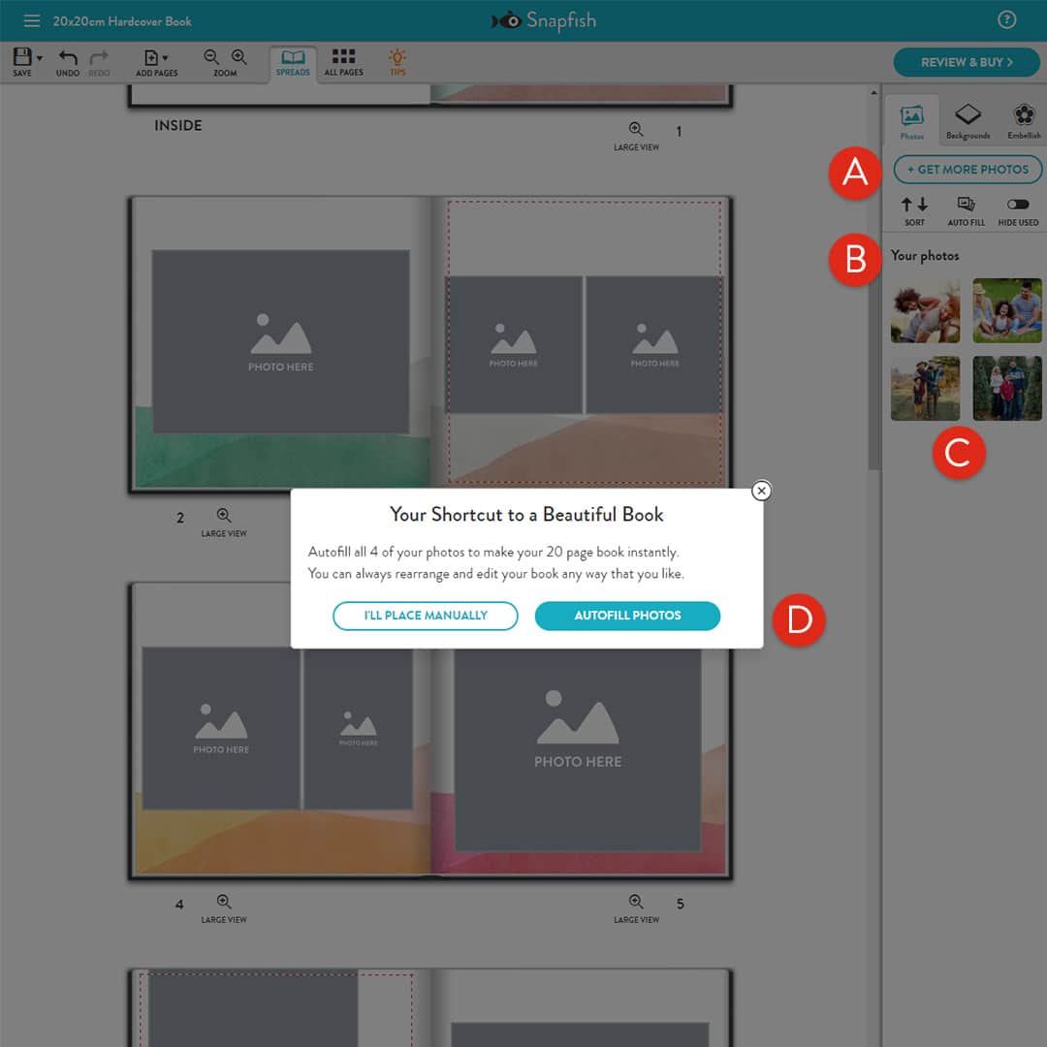Expand the Add Pages dropdown arrow
This screenshot has height=1047, width=1047.
[166, 56]
